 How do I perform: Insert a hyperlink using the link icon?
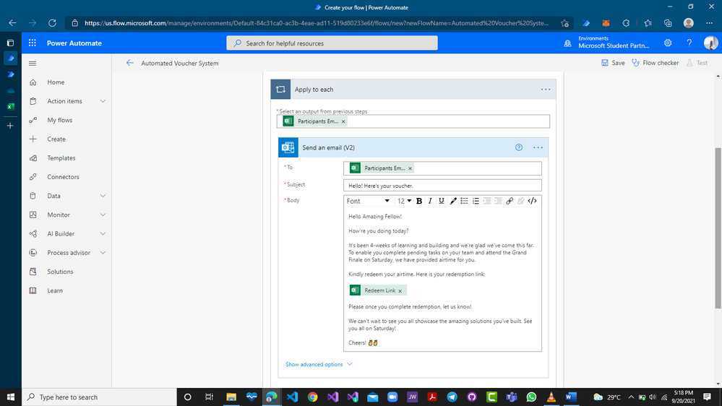[510, 201]
